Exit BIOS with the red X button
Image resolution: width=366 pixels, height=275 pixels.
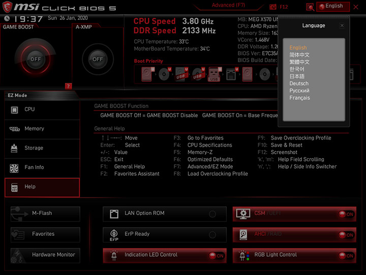tap(356, 7)
